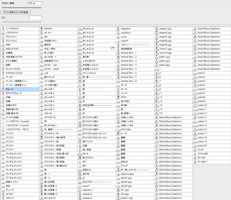Click the hardness slider track
Viewport: 231px width, 200px height.
coord(22,22)
